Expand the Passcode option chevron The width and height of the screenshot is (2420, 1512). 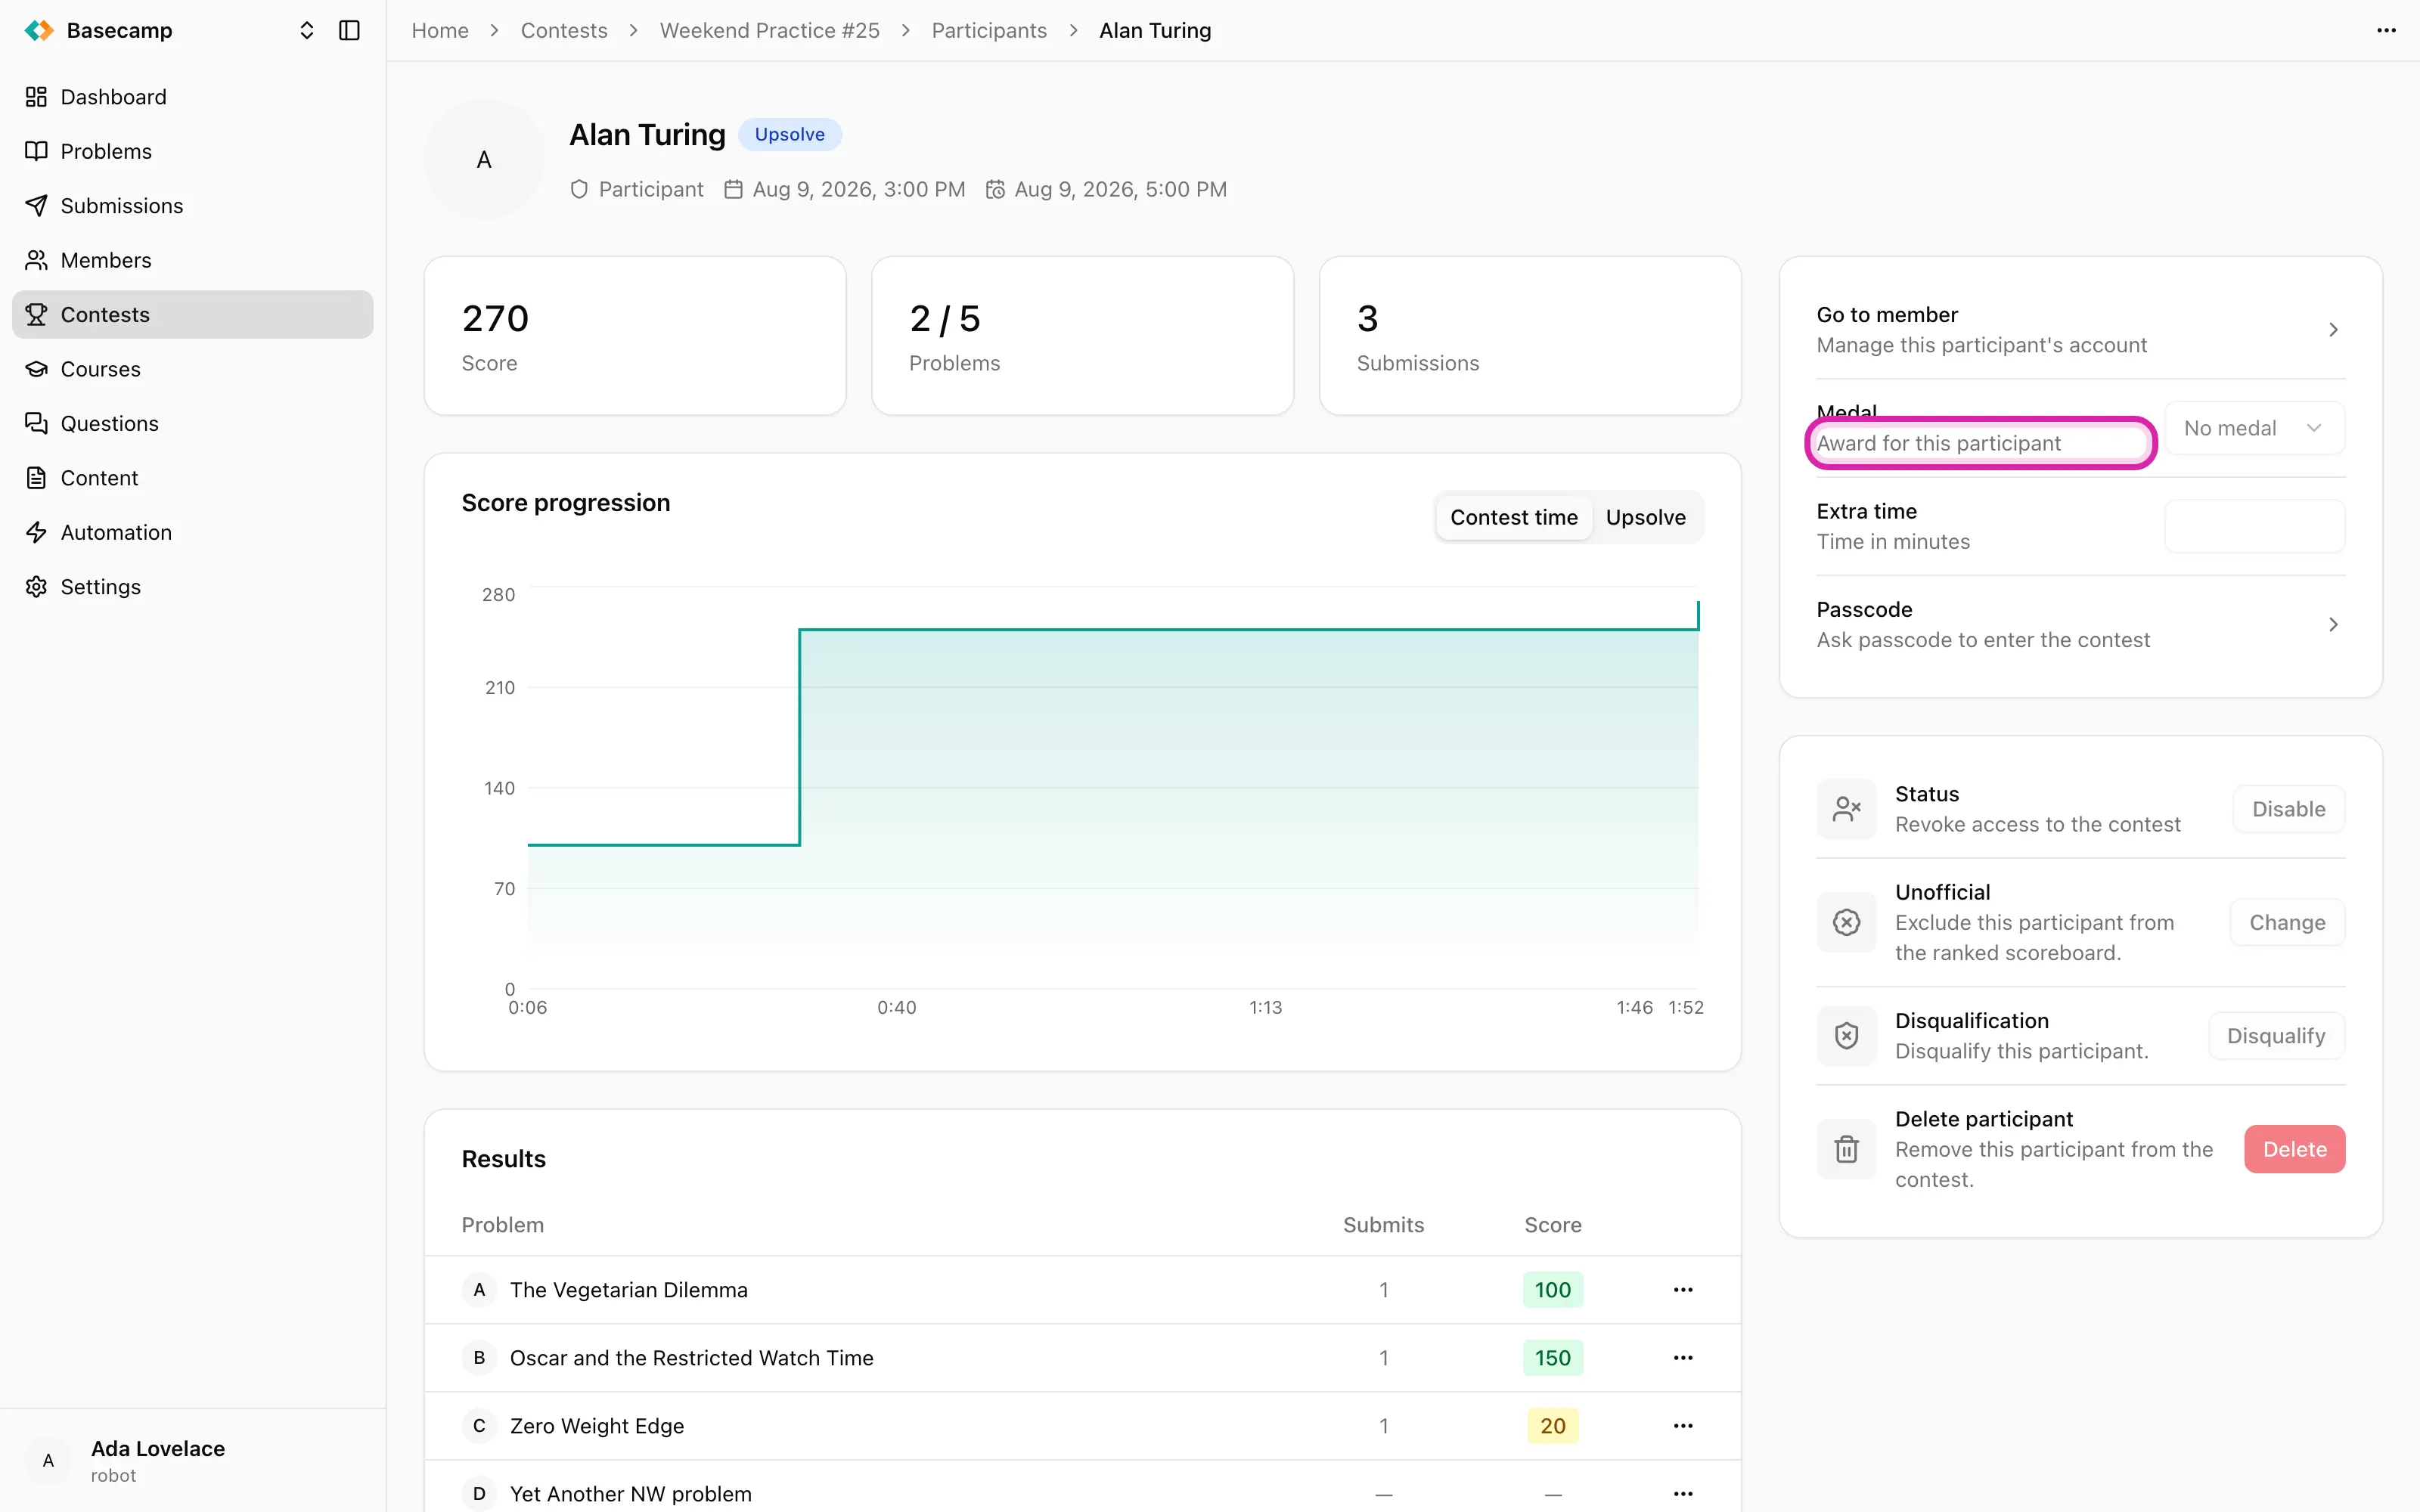click(2332, 625)
